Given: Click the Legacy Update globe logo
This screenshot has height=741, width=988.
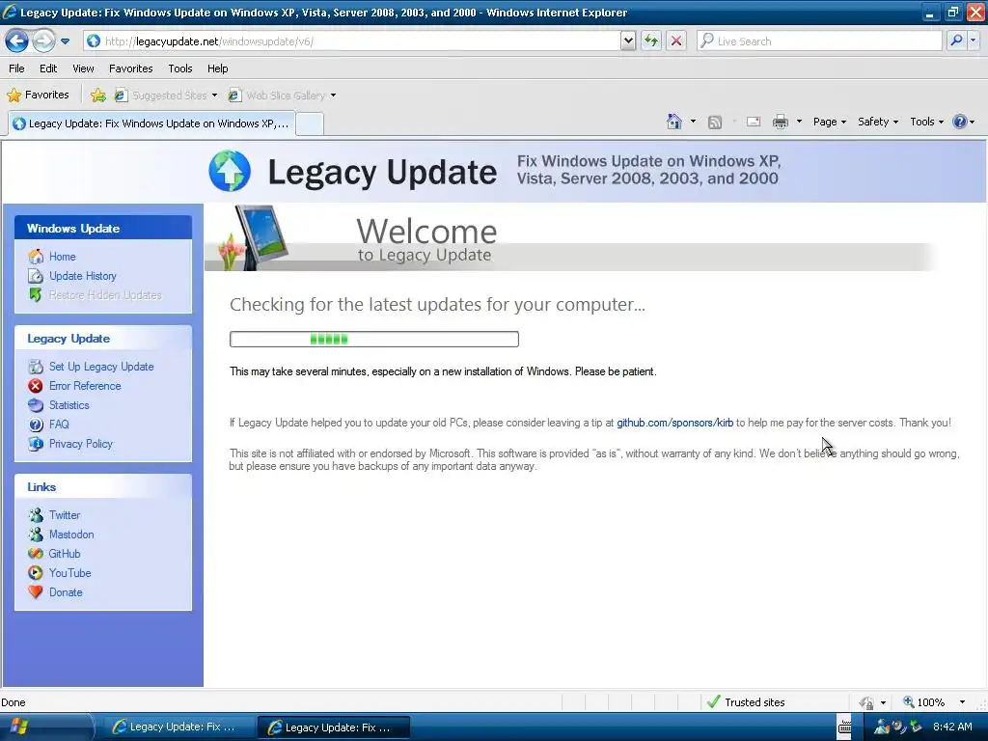Looking at the screenshot, I should (x=230, y=171).
